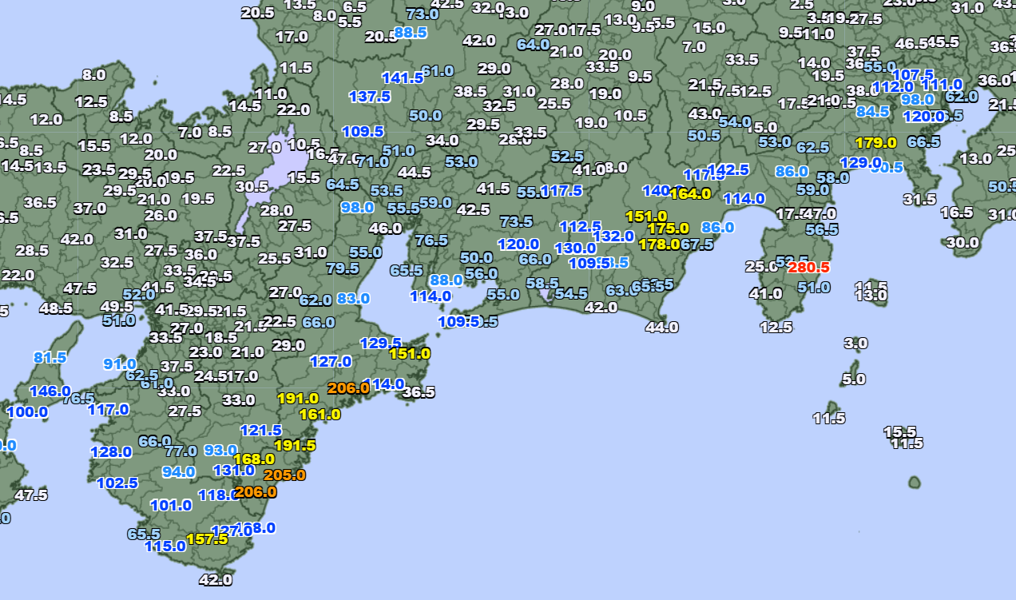The height and width of the screenshot is (600, 1016).
Task: Select the blue 102.5 reading
Action: [x=117, y=483]
